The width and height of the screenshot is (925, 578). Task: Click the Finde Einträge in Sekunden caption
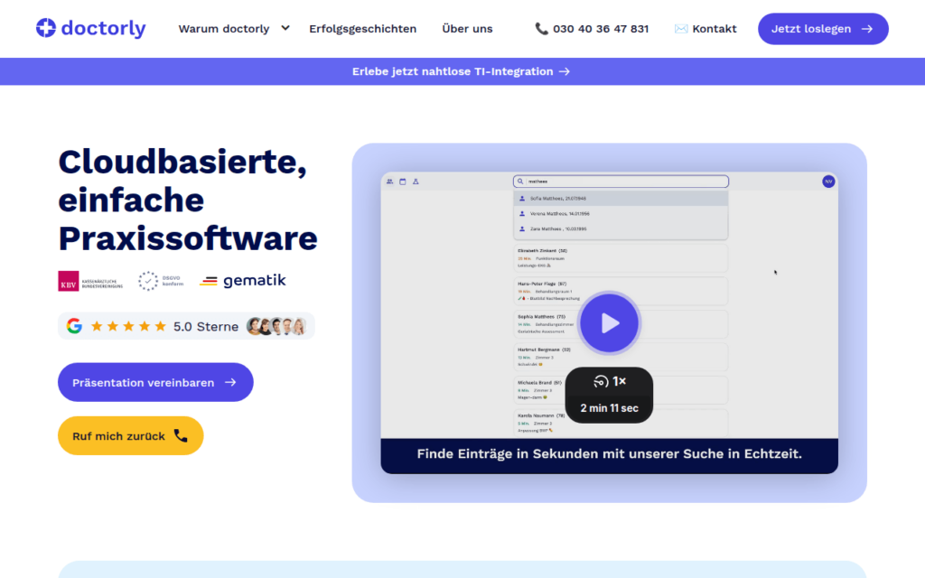pyautogui.click(x=610, y=454)
